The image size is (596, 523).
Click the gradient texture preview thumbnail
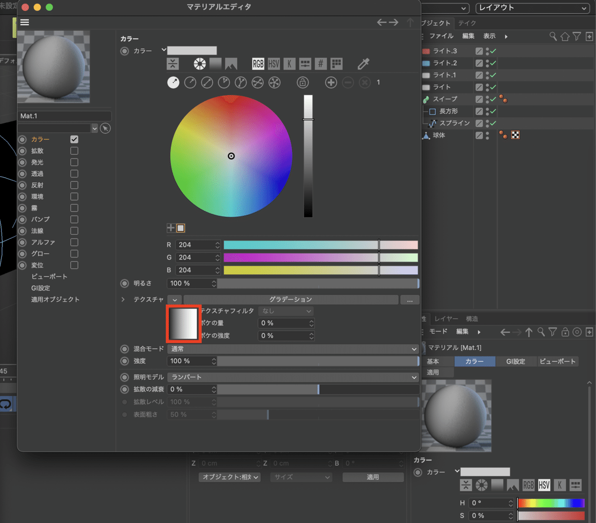click(x=184, y=324)
